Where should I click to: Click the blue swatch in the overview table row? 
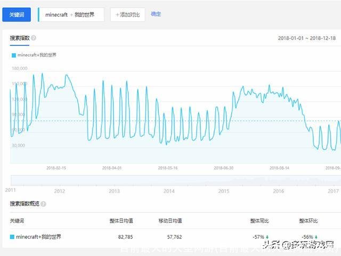coord(12,237)
